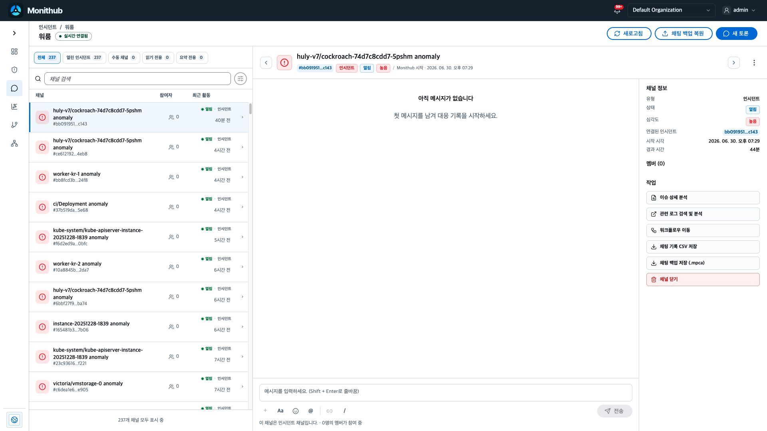
Task: Click the mention @ icon
Action: point(311,411)
